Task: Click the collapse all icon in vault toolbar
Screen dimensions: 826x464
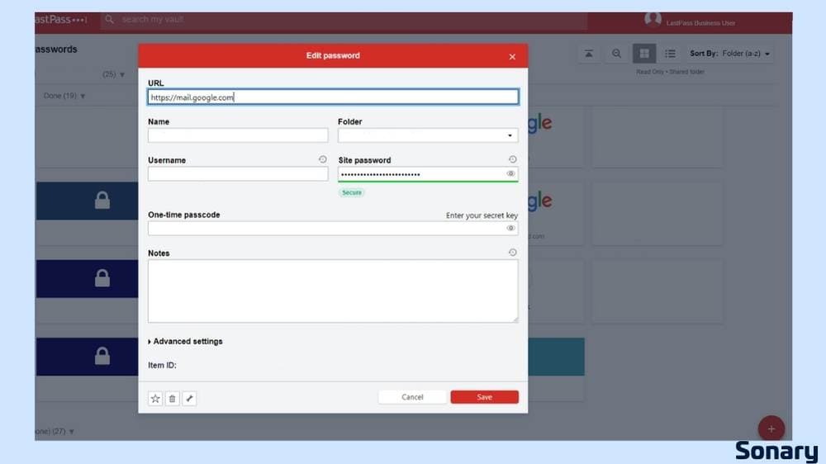Action: click(x=588, y=54)
